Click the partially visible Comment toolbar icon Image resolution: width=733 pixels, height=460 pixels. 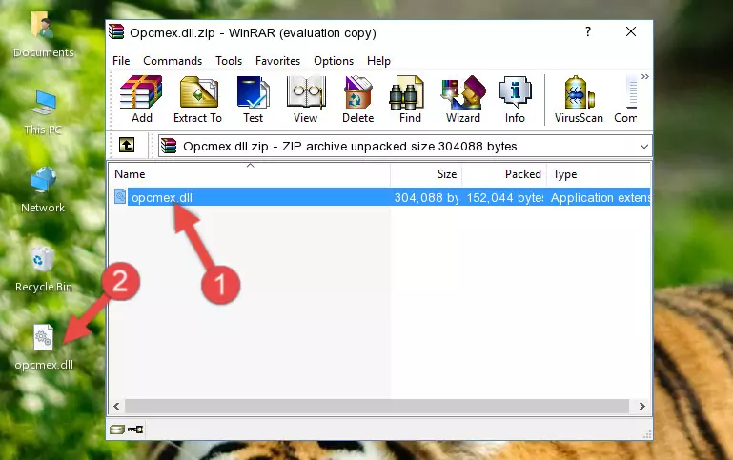click(x=626, y=99)
